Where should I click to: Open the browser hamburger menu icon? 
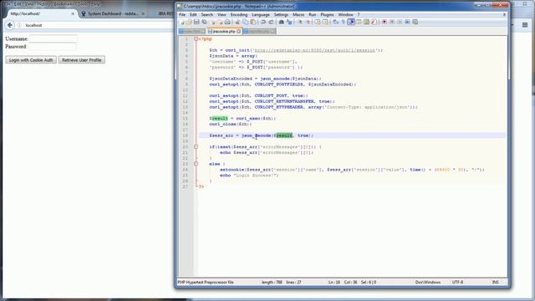[525, 25]
